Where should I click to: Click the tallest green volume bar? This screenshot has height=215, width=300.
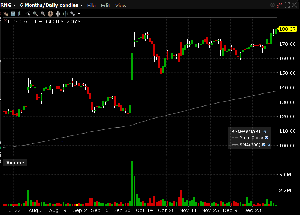pyautogui.click(x=132, y=183)
